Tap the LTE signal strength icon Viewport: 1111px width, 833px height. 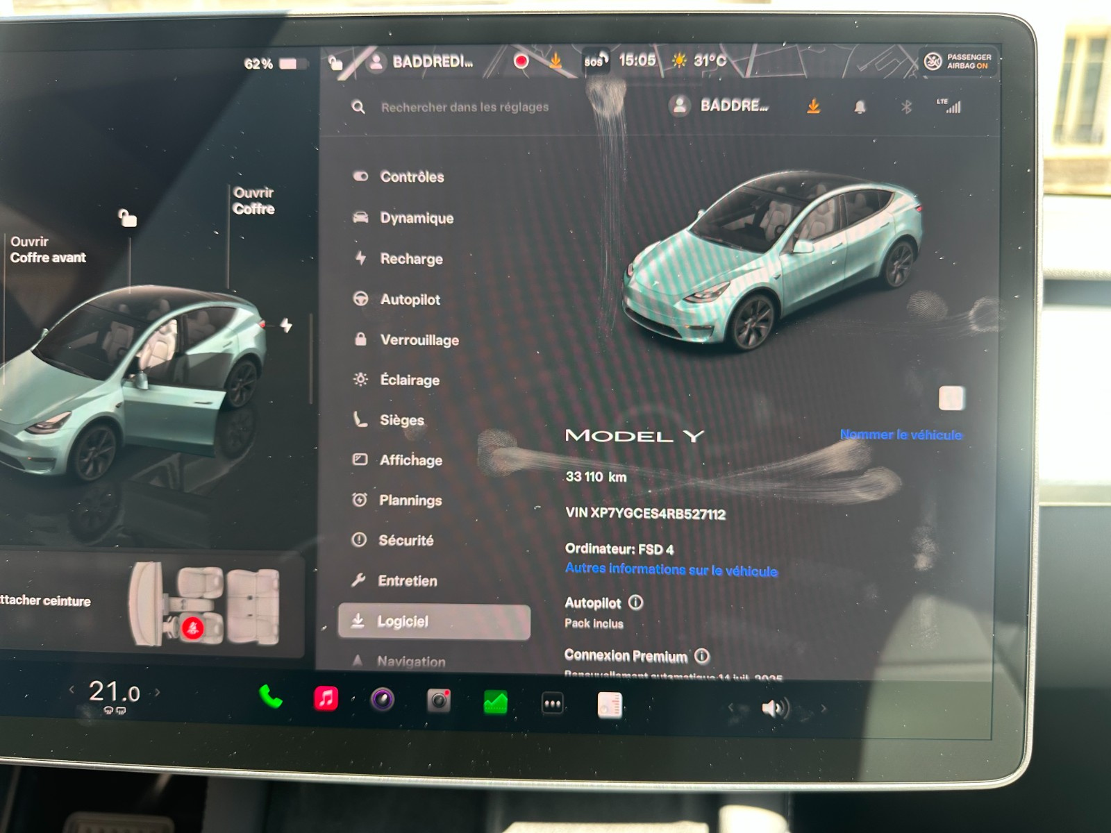(949, 106)
